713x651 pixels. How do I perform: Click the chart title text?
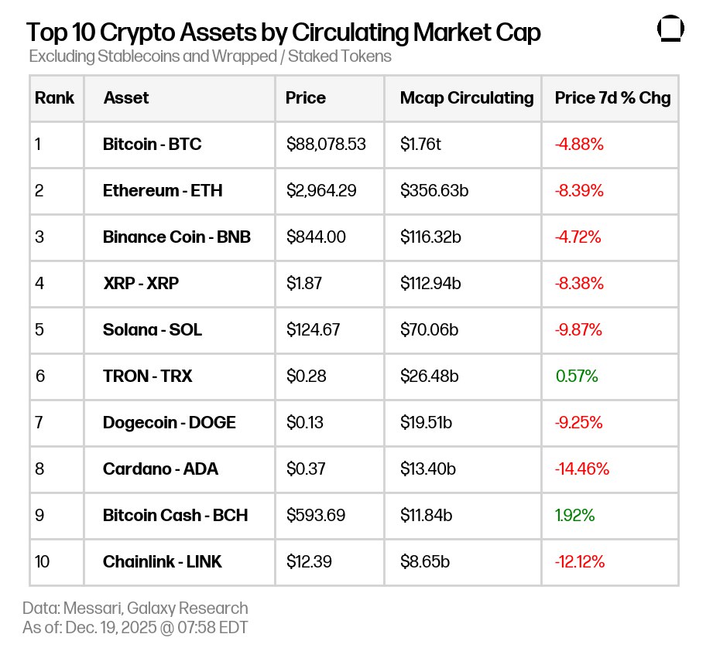283,32
